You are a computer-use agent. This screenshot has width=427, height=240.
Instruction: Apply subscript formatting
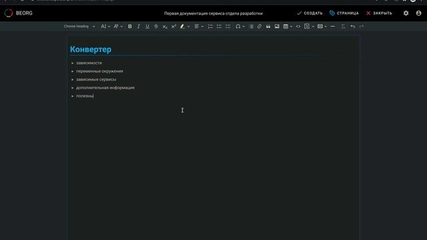tap(165, 27)
